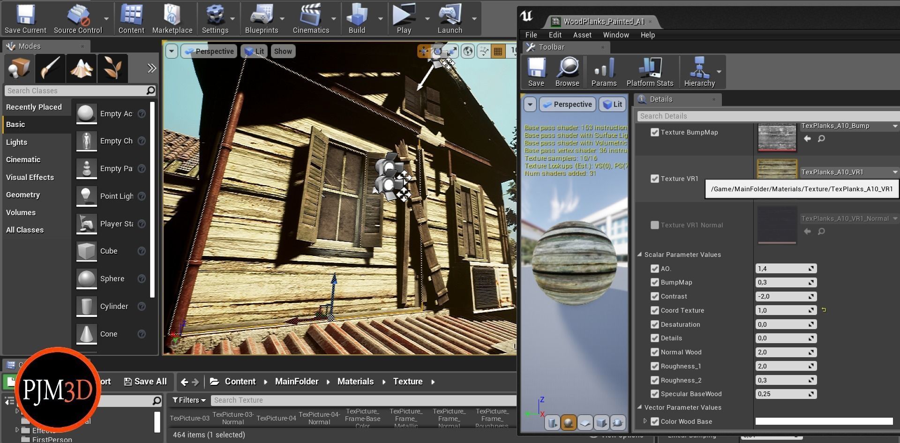Select Landscape mode mountain icon
The image size is (900, 443).
coord(82,68)
